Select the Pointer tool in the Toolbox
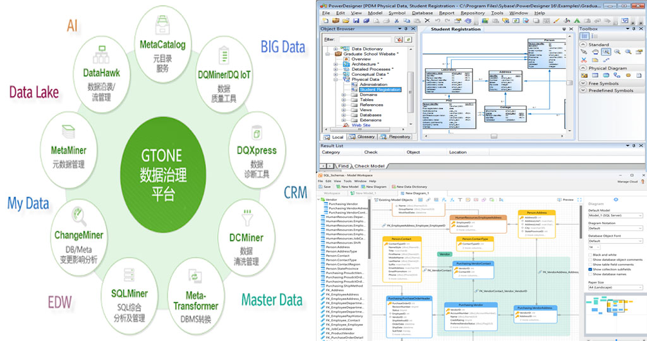Viewport: 647px width, 341px height. click(x=584, y=52)
